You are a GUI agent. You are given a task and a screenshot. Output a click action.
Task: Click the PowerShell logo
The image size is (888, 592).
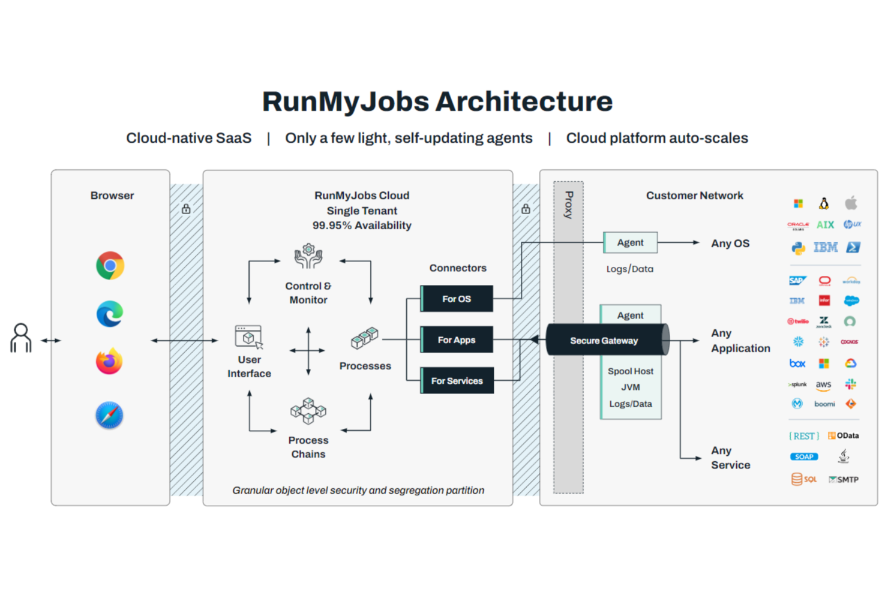(x=853, y=247)
